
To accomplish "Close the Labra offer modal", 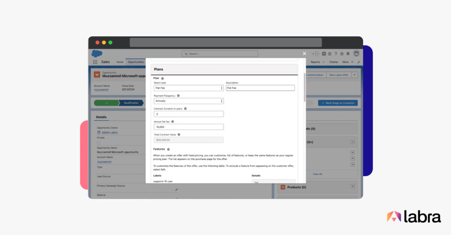I will point(304,54).
